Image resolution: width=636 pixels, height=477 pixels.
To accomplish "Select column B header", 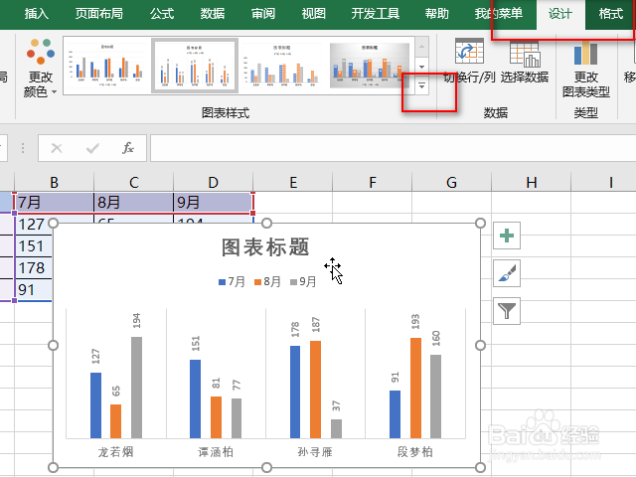I will pyautogui.click(x=54, y=182).
